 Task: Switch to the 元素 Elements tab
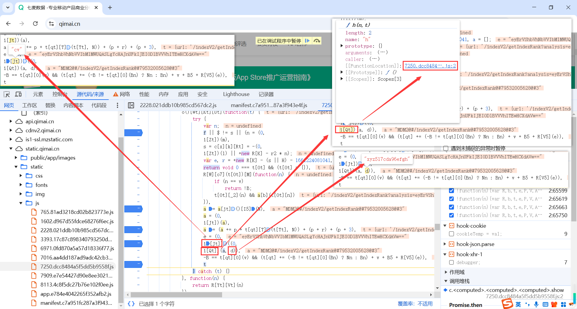click(x=38, y=94)
